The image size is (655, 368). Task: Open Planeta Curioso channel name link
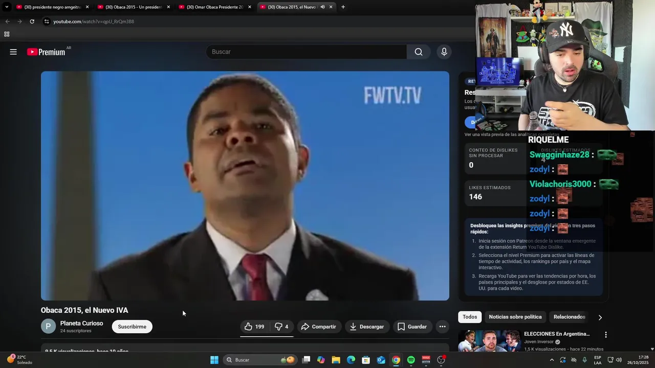tap(81, 324)
